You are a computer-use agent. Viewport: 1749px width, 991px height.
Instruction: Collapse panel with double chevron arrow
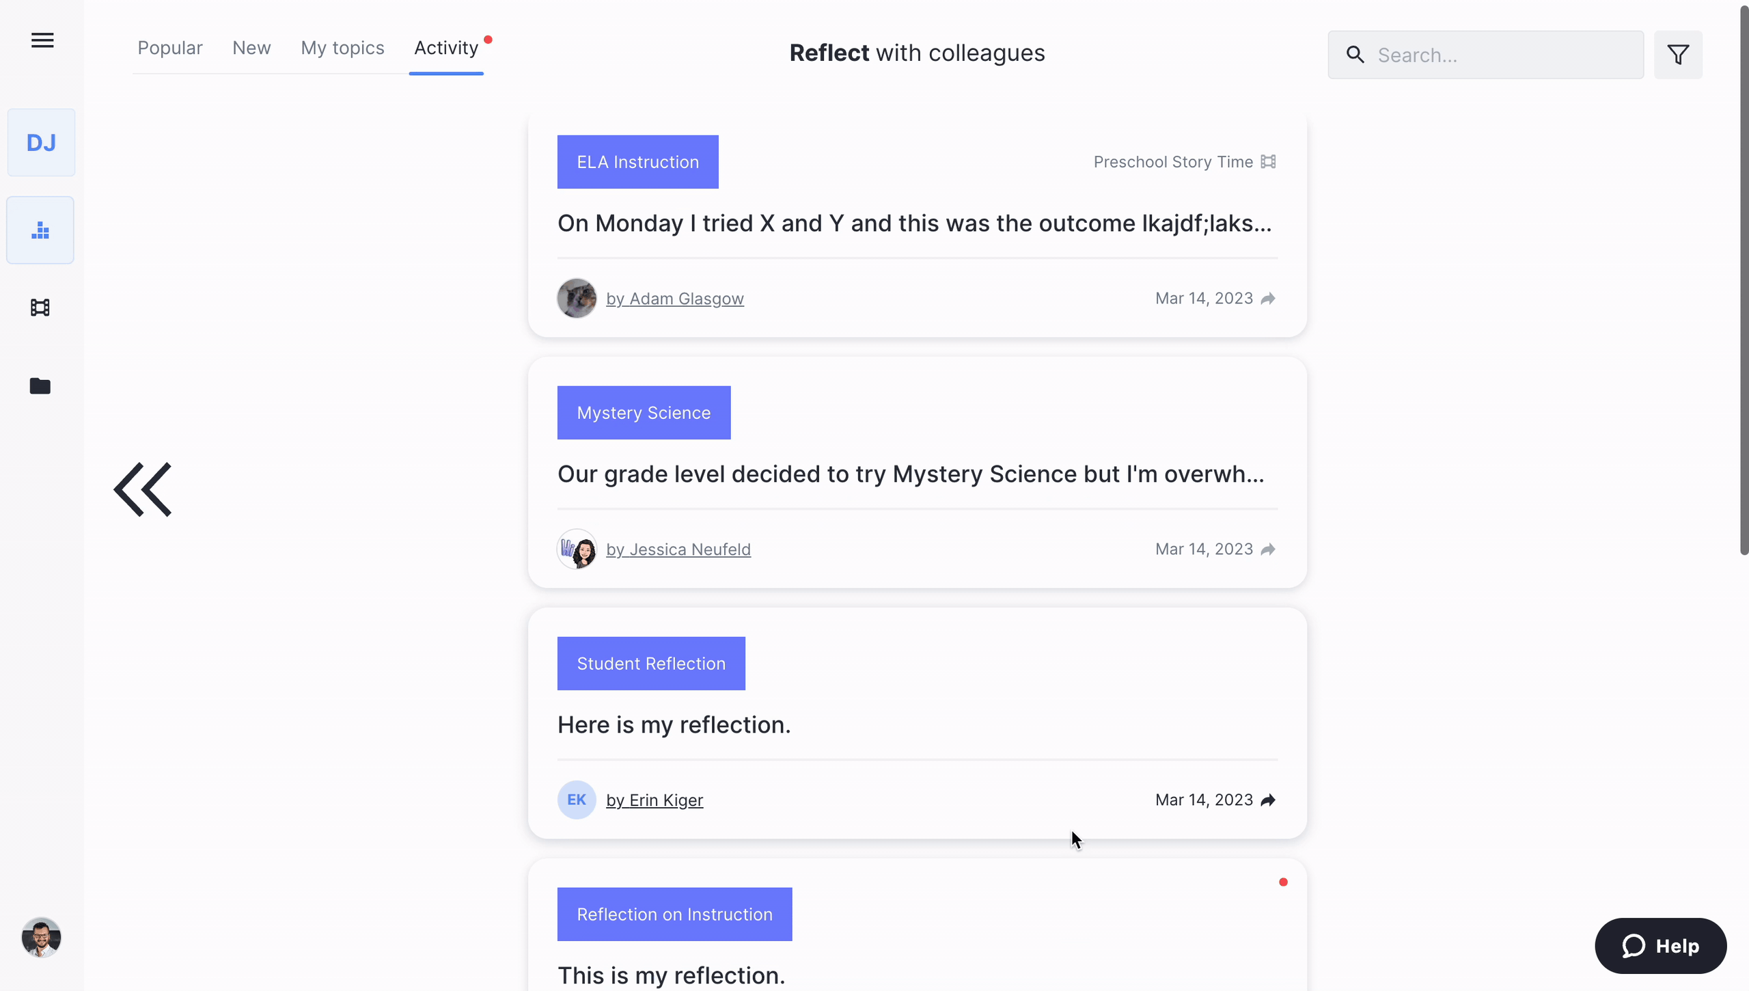click(x=143, y=489)
